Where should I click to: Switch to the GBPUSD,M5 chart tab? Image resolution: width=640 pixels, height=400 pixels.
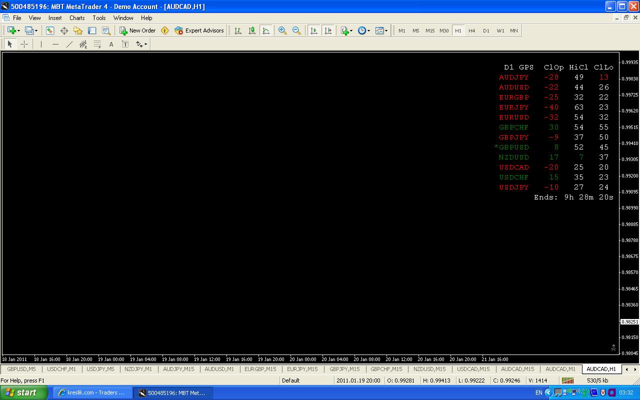(x=21, y=369)
